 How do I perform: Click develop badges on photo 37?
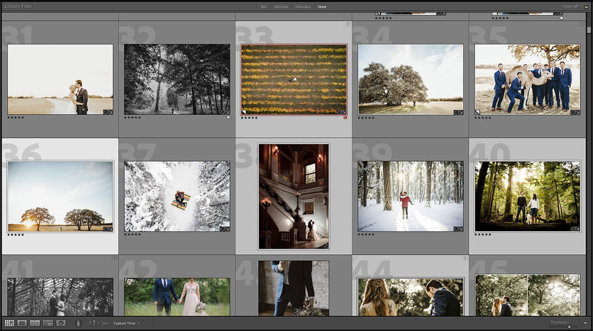pos(225,229)
